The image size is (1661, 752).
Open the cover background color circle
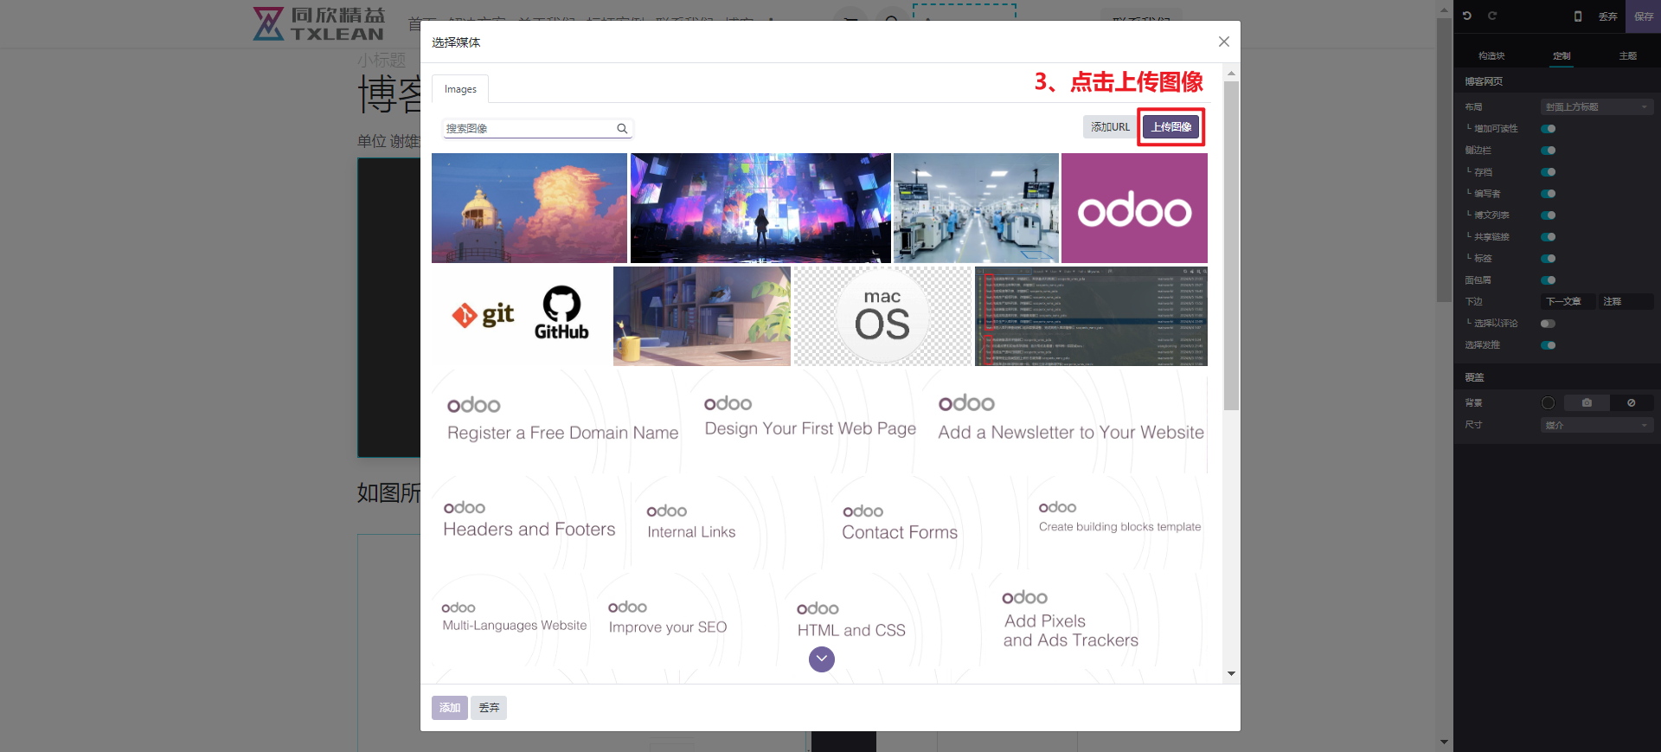[1548, 403]
